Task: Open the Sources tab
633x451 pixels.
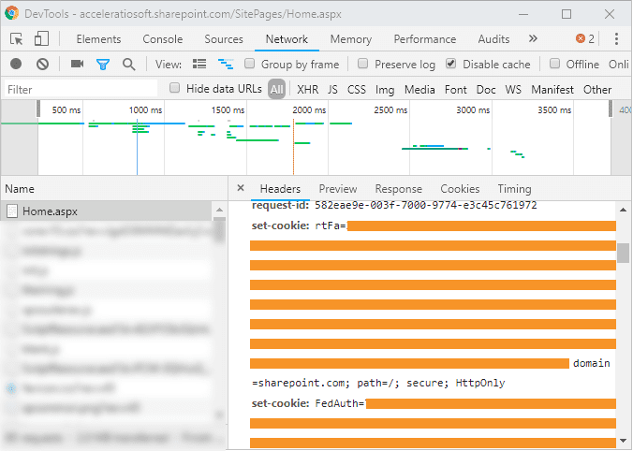Action: click(224, 39)
